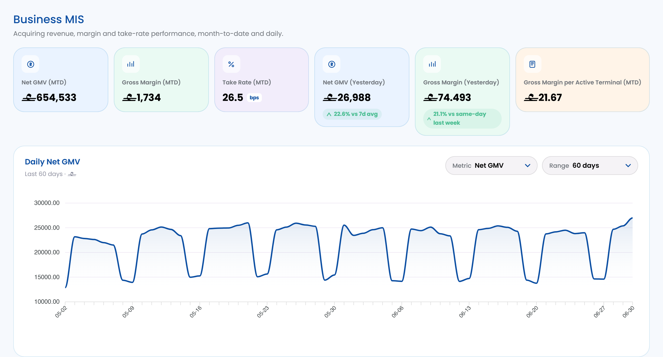Open the Range 60 days dropdown
Image resolution: width=663 pixels, height=357 pixels.
(590, 166)
